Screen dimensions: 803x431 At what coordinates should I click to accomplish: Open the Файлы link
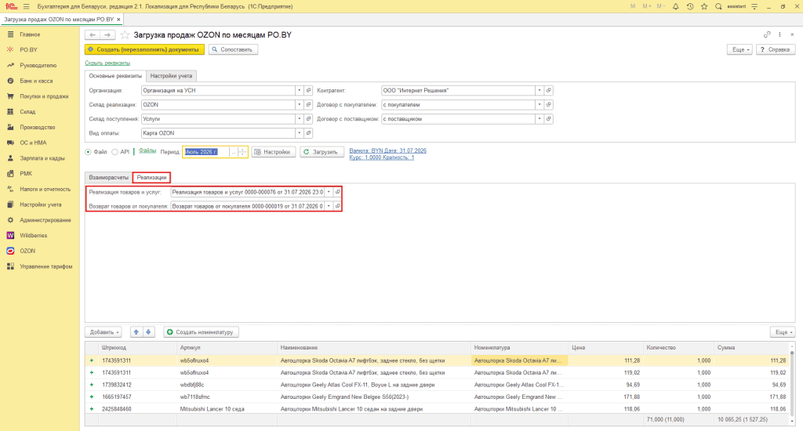click(147, 151)
